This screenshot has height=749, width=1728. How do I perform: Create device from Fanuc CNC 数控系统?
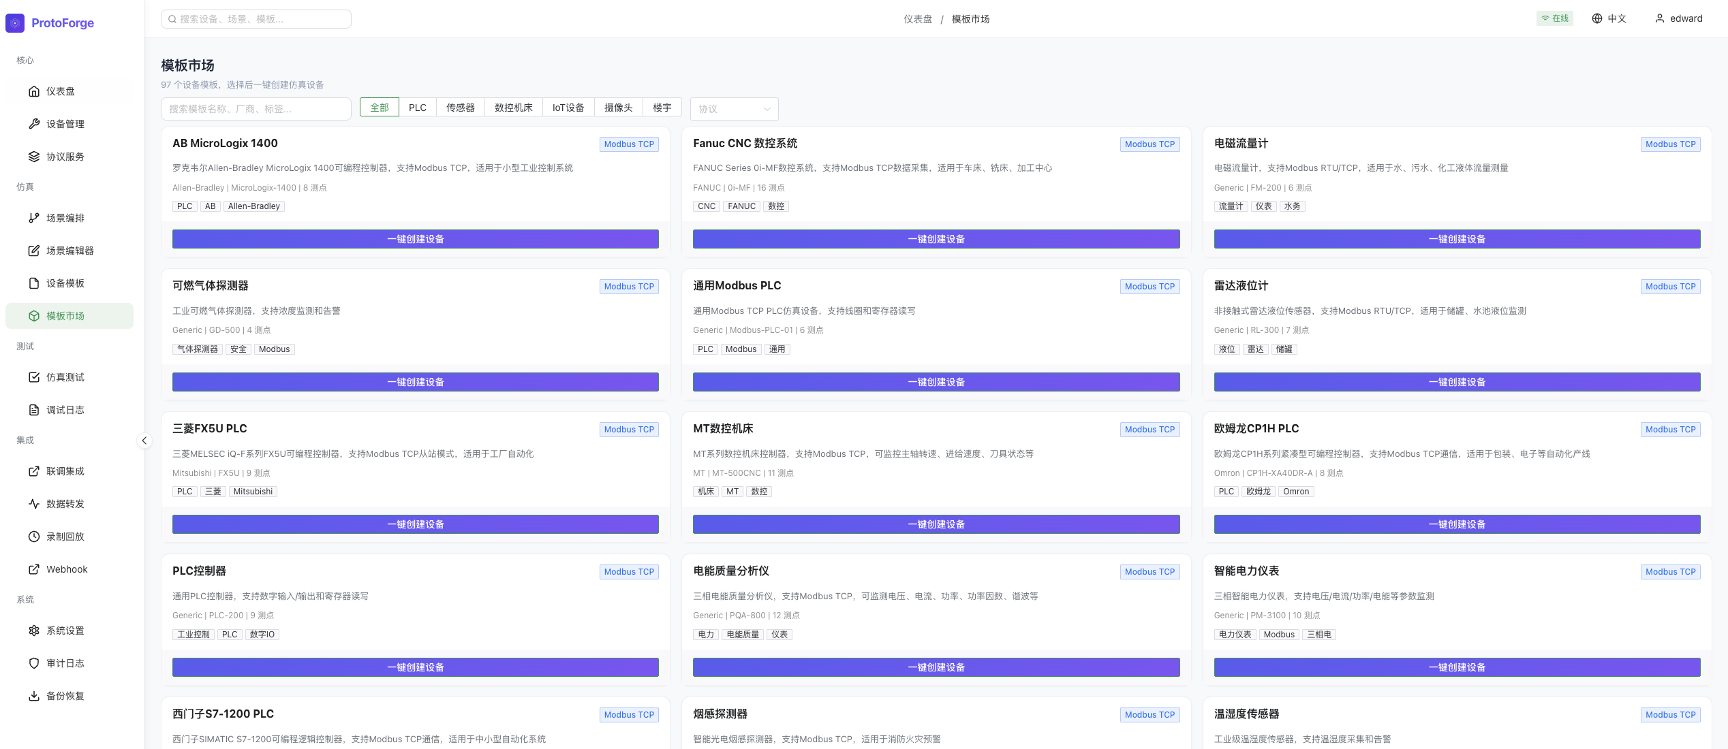(x=936, y=239)
